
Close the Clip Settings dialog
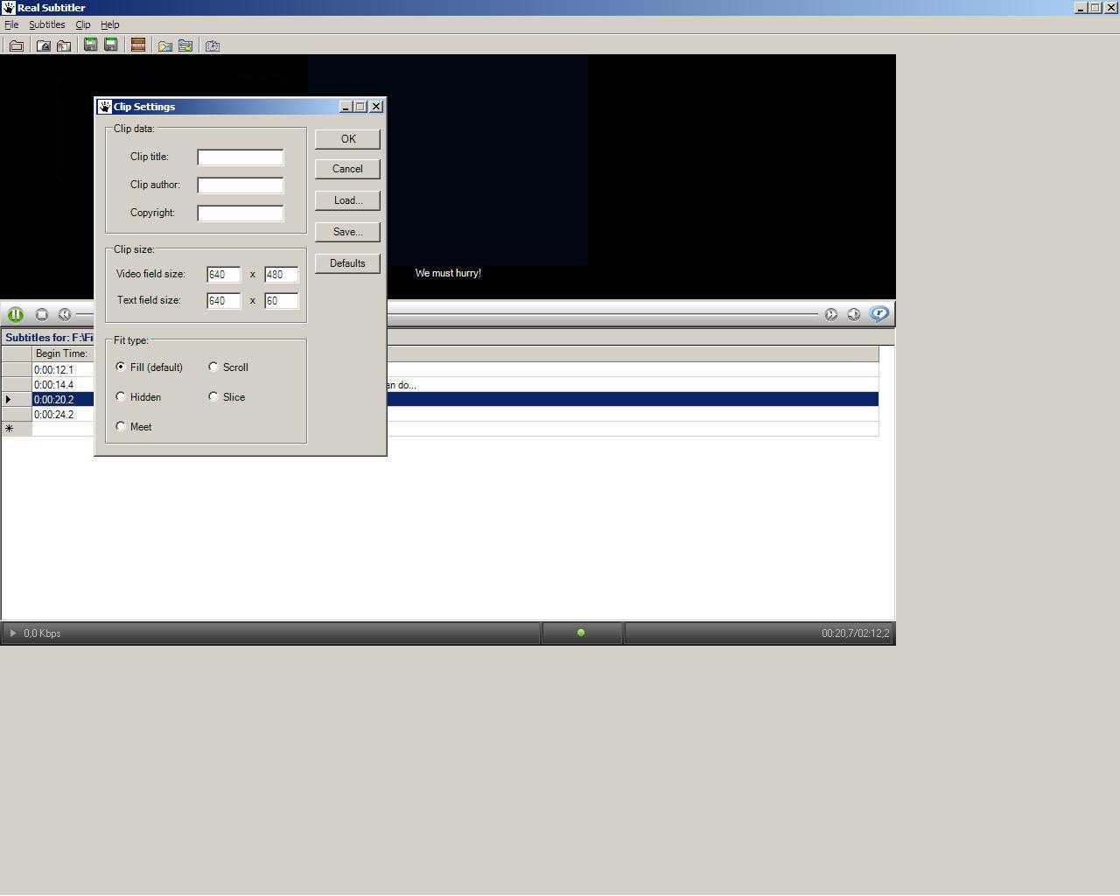coord(376,107)
